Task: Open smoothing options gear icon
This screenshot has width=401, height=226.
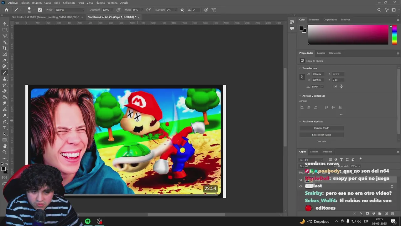Action: tap(182, 10)
